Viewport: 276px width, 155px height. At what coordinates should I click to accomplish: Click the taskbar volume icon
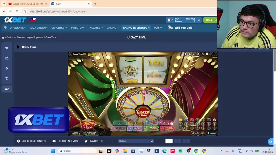tap(251, 151)
